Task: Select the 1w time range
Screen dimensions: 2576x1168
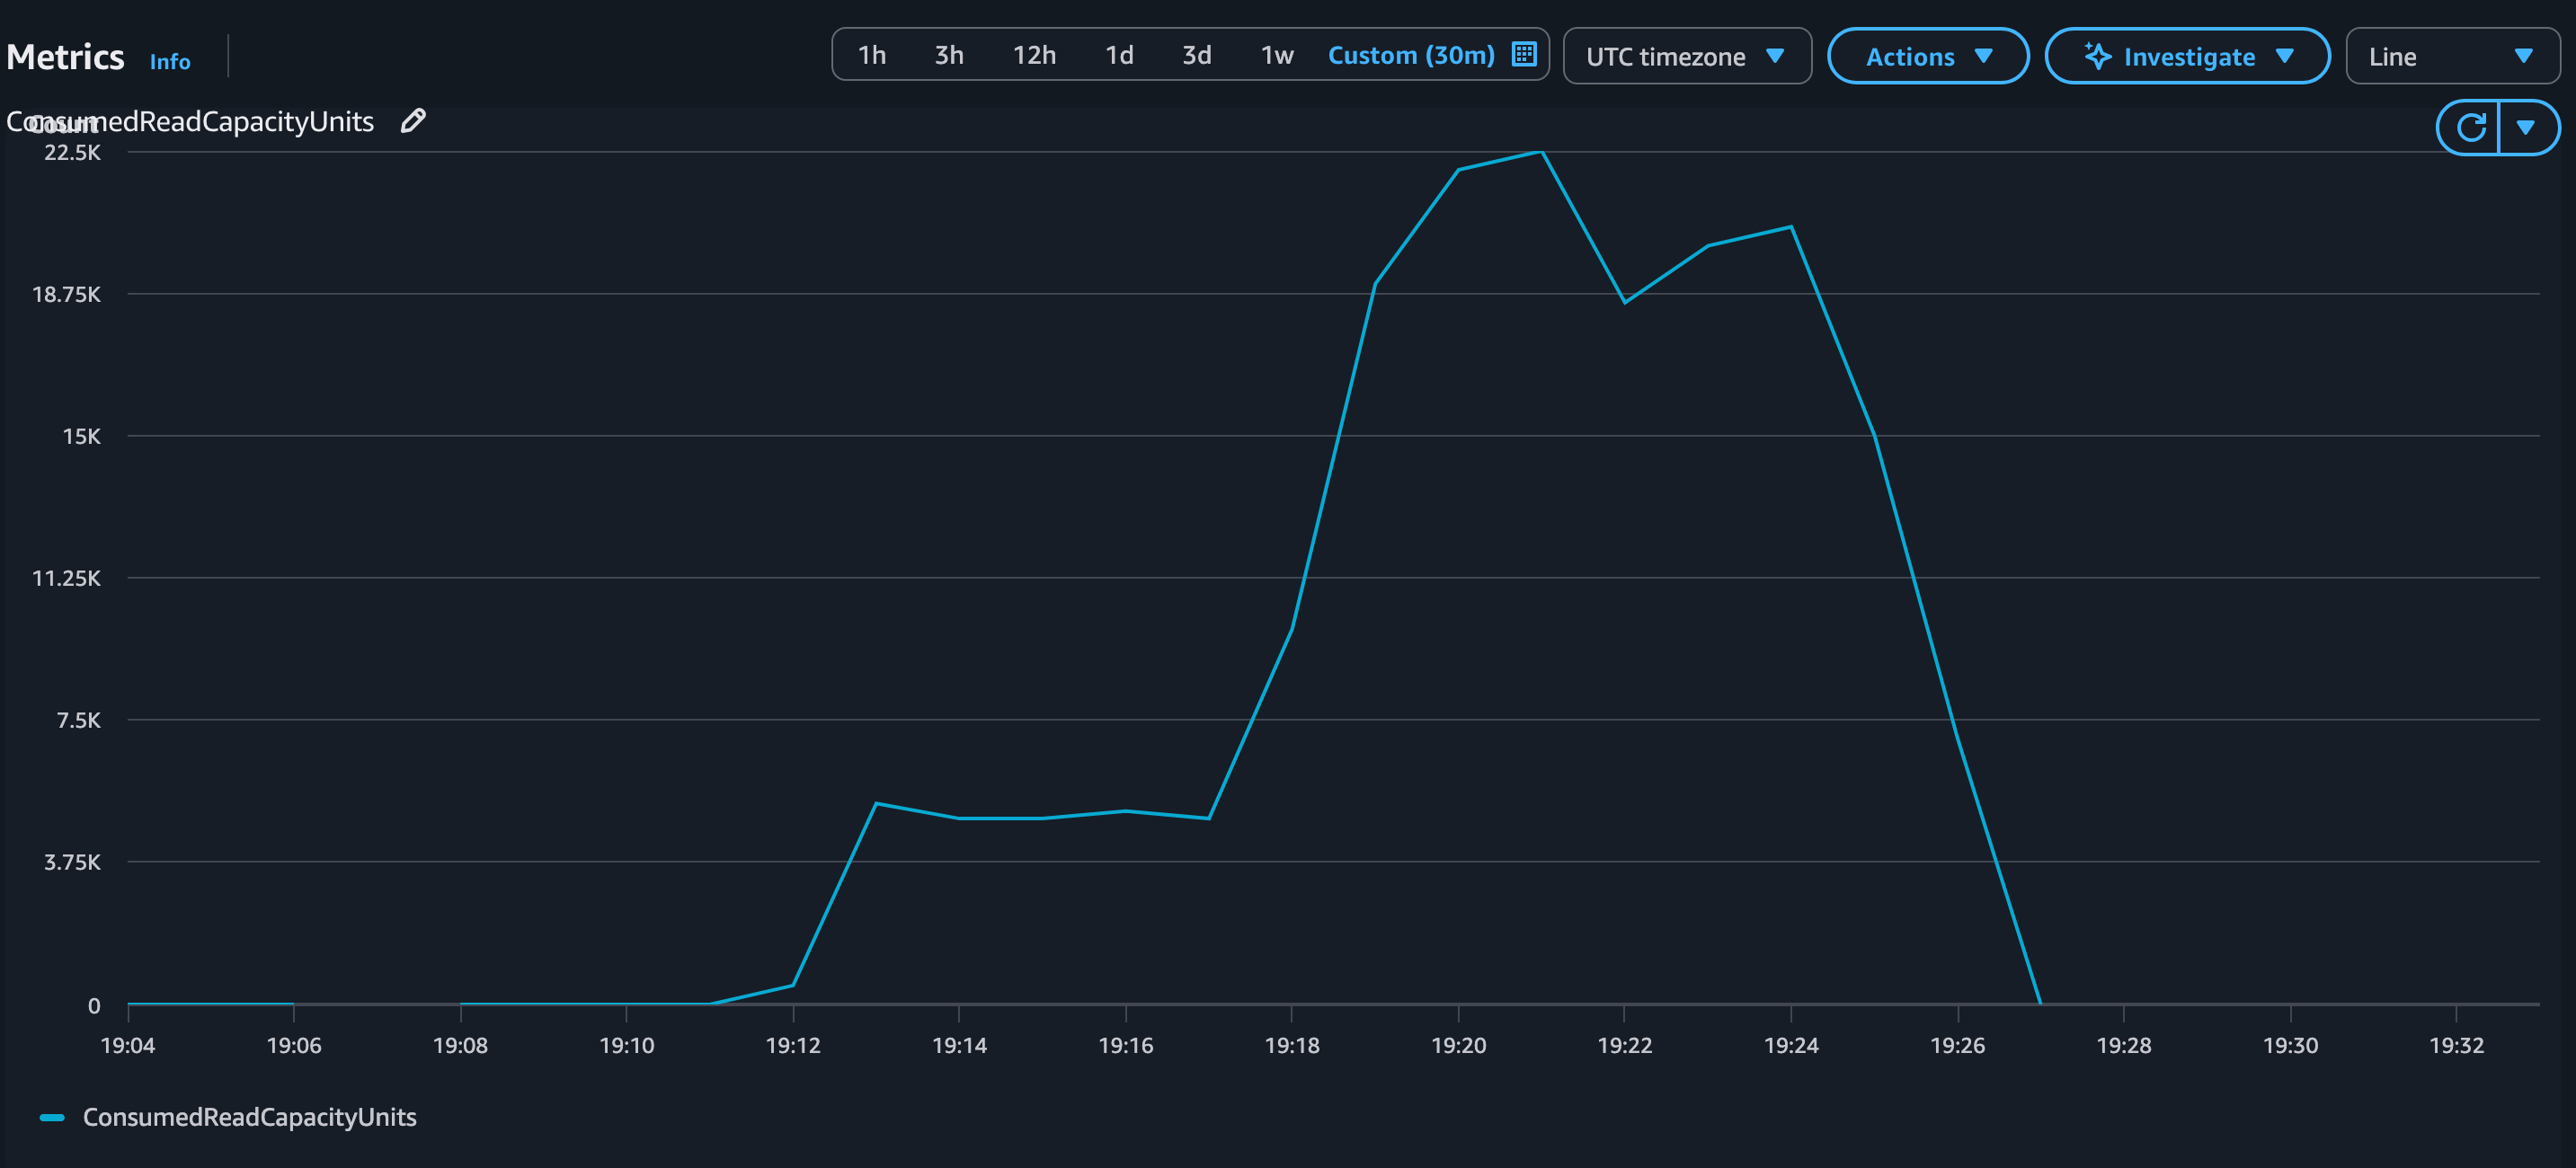Action: click(1276, 55)
